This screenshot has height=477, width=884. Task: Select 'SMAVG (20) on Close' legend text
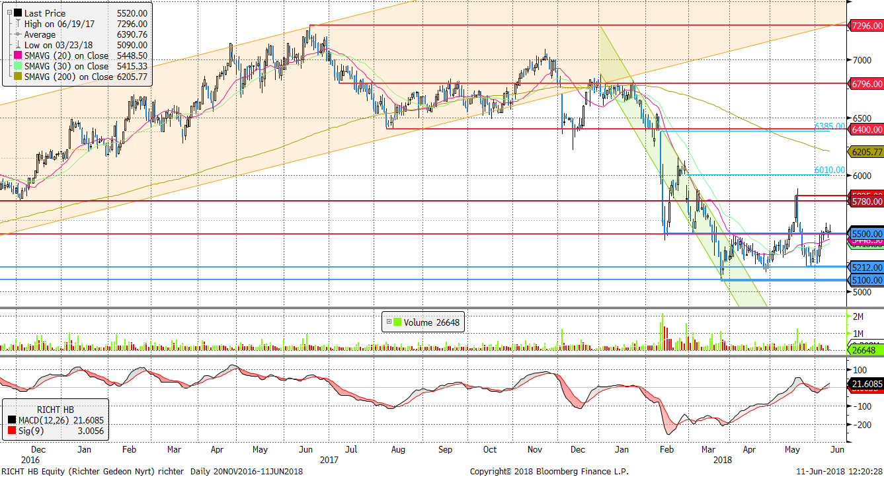pos(66,55)
